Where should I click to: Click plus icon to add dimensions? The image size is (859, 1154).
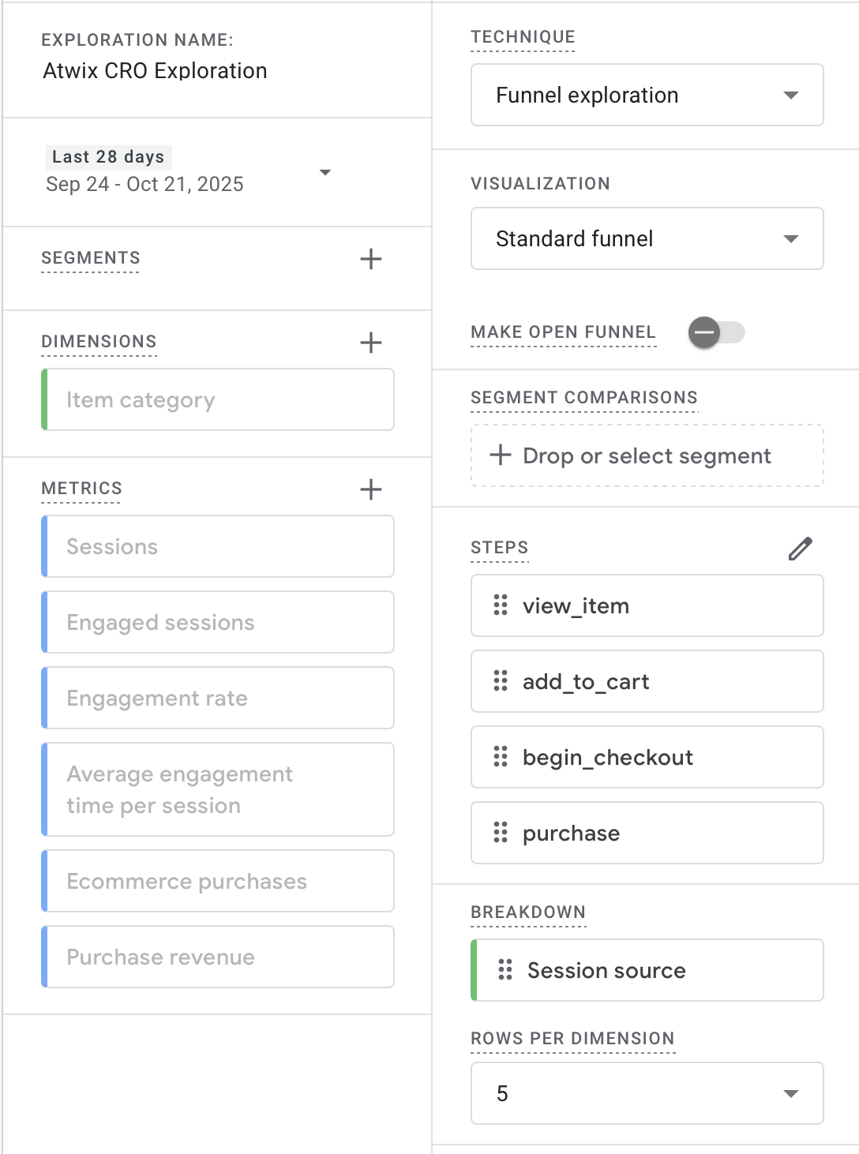[370, 343]
